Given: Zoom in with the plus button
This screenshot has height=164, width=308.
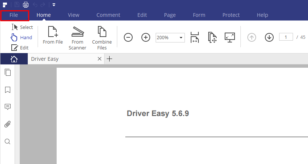Looking at the screenshot, I should [x=146, y=37].
